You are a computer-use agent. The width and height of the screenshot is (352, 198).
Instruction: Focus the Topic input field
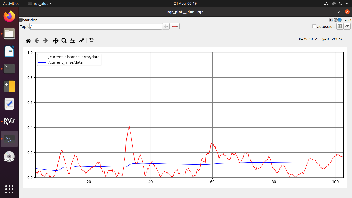click(x=96, y=26)
